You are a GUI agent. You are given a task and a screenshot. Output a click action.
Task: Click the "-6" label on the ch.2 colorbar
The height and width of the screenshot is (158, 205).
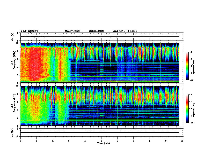[191, 95]
